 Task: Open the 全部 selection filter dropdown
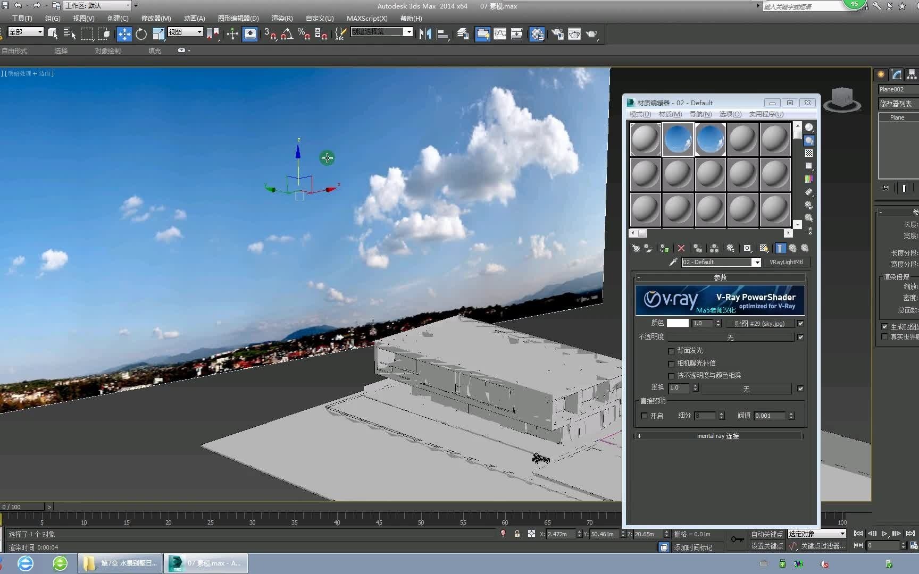click(25, 32)
